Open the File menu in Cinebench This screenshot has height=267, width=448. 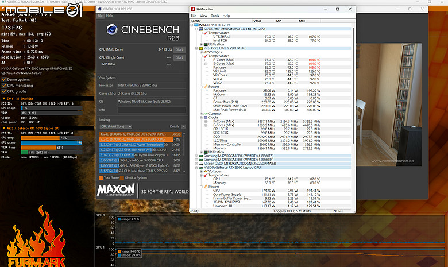tap(100, 16)
